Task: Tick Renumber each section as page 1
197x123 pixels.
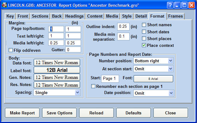Action: pos(93,86)
